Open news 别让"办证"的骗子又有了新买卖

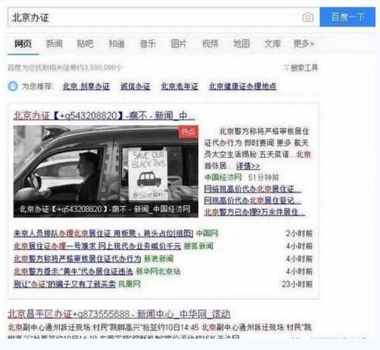click(64, 284)
